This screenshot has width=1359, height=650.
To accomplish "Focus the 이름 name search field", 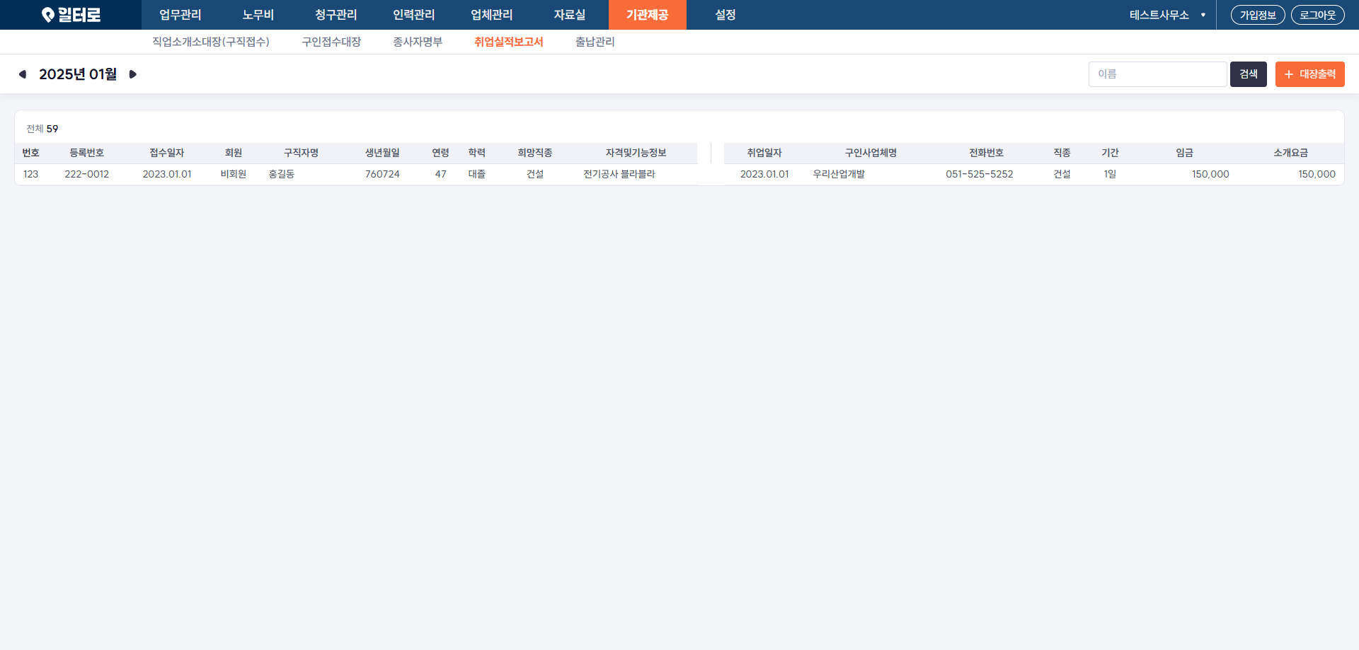I will point(1157,74).
